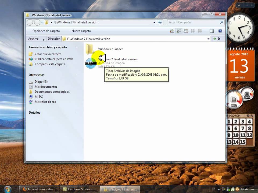Switch to list view icon
The height and width of the screenshot is (193, 258).
(193, 31)
